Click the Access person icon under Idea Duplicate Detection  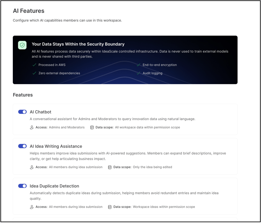32,207
